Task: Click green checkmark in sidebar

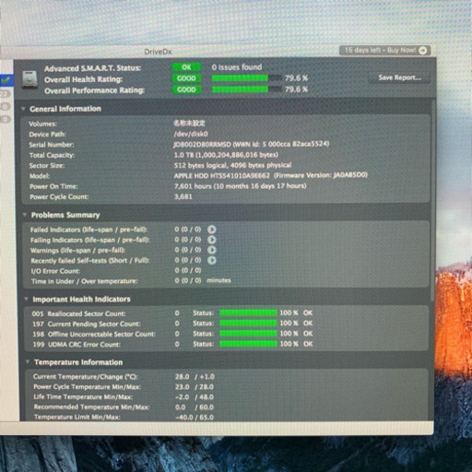Action: [x=6, y=80]
